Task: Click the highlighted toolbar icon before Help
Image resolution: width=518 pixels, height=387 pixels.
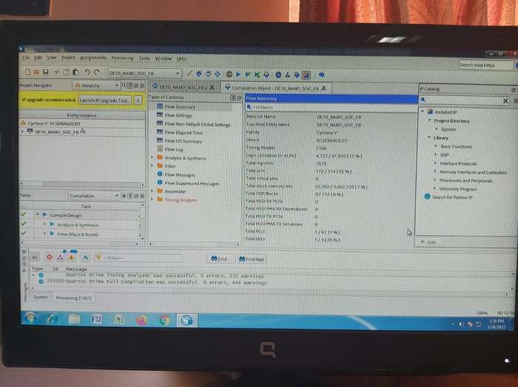Action: coord(306,75)
